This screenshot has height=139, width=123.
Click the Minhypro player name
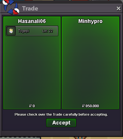[90, 21]
